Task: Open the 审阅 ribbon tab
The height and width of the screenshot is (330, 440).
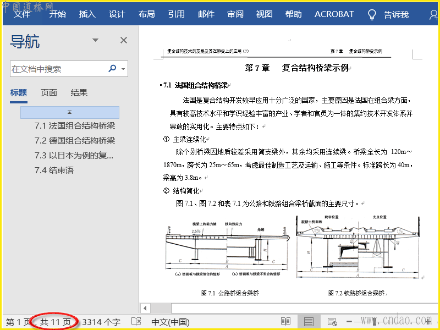Action: coord(235,14)
